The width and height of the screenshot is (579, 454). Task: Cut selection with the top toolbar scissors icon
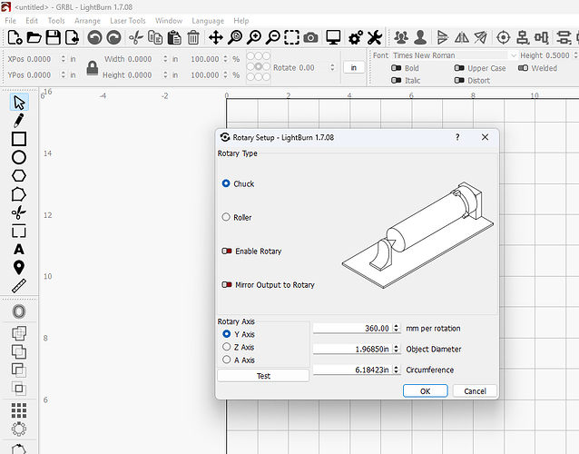click(136, 37)
